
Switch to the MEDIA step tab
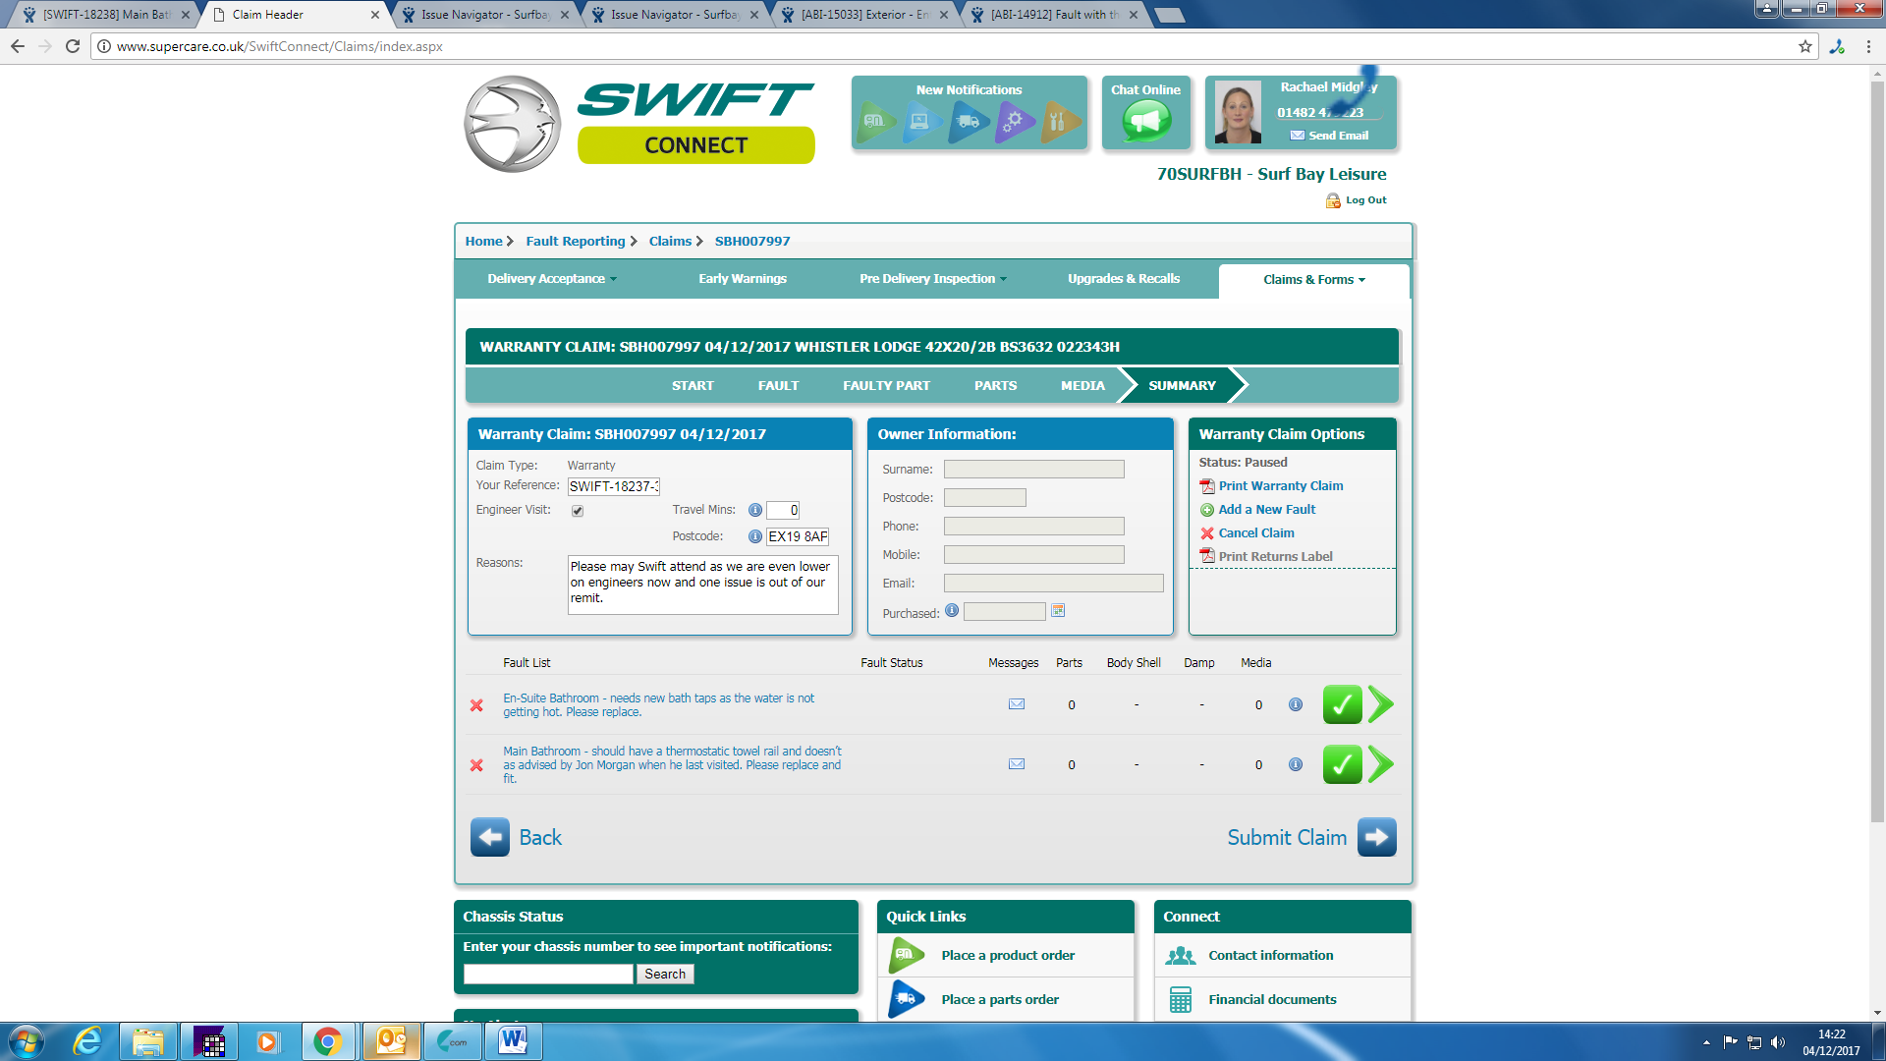pyautogui.click(x=1082, y=386)
